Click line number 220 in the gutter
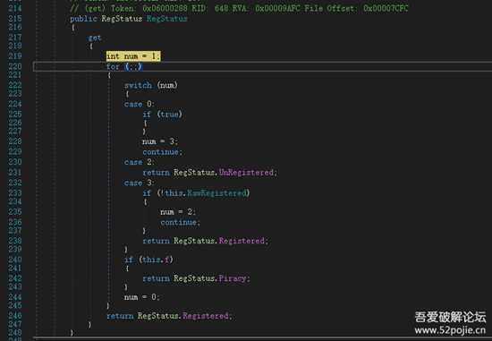The width and height of the screenshot is (492, 341). pyautogui.click(x=14, y=66)
